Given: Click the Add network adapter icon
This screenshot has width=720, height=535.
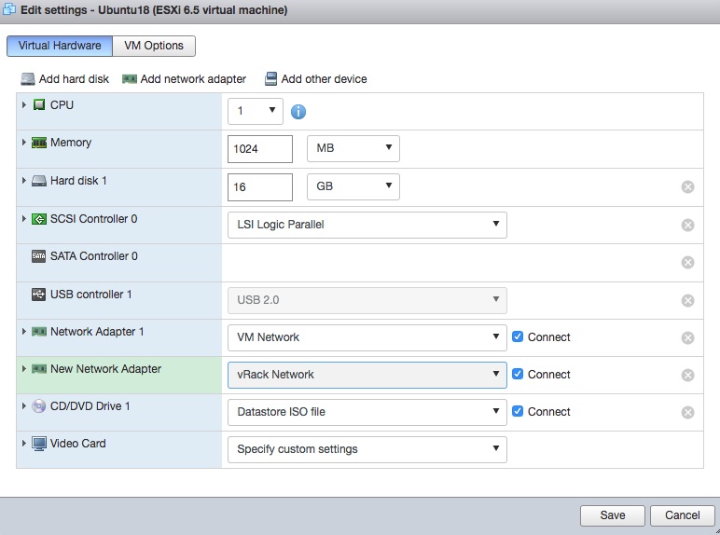Looking at the screenshot, I should click(130, 79).
